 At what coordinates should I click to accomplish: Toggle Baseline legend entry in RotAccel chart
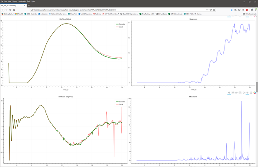click(121, 102)
